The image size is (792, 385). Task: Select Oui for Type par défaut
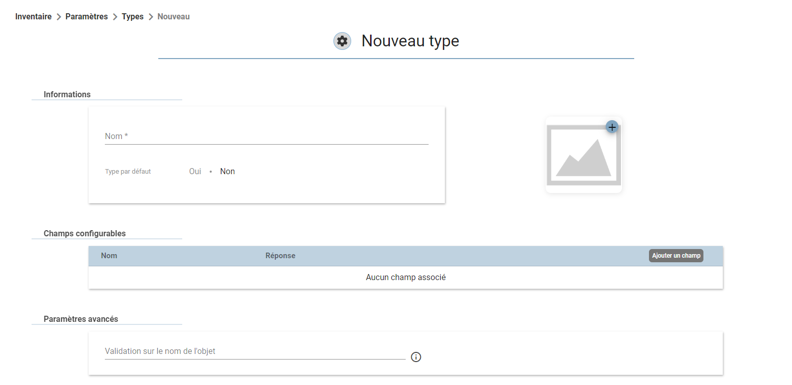pyautogui.click(x=195, y=172)
